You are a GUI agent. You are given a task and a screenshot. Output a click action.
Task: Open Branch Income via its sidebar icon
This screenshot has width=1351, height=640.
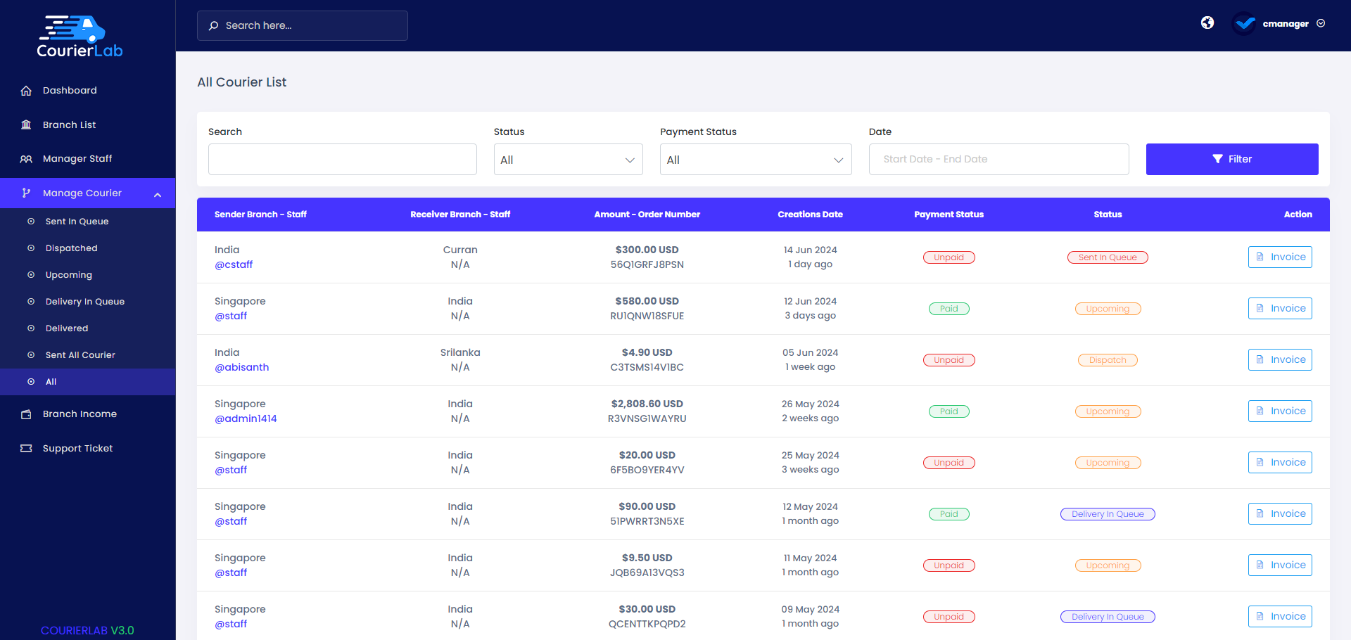coord(26,414)
